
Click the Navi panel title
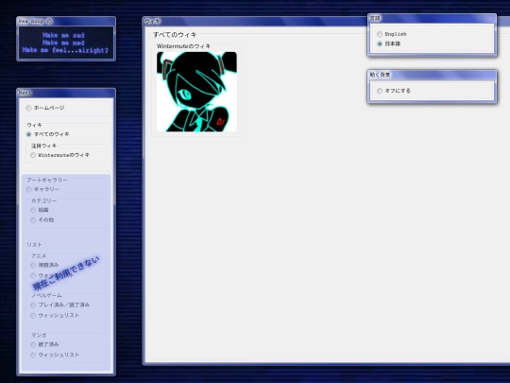click(x=25, y=93)
